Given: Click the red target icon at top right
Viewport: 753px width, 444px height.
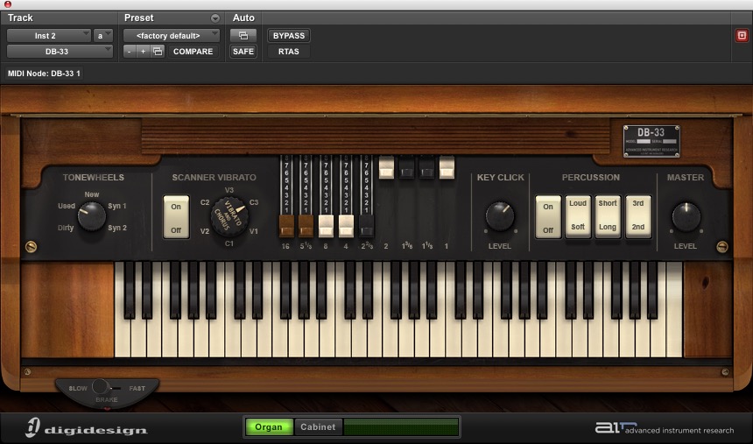Looking at the screenshot, I should tap(742, 36).
